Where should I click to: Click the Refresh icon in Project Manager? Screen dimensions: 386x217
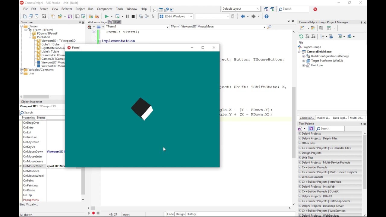(x=301, y=36)
